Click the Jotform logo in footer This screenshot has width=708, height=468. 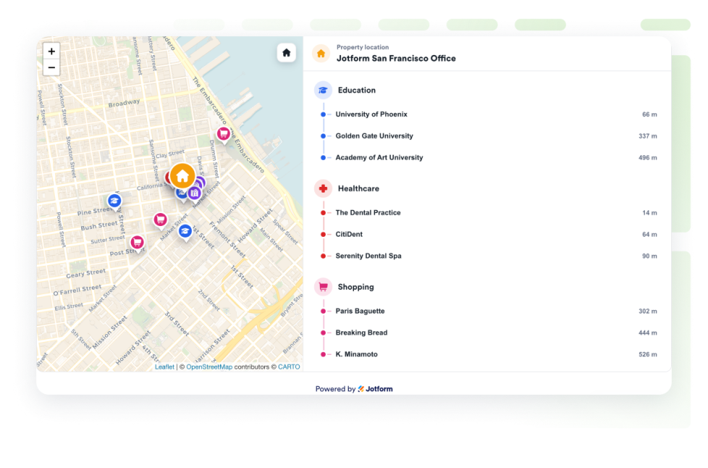pyautogui.click(x=375, y=389)
